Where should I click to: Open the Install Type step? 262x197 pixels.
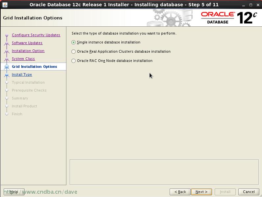(x=22, y=74)
